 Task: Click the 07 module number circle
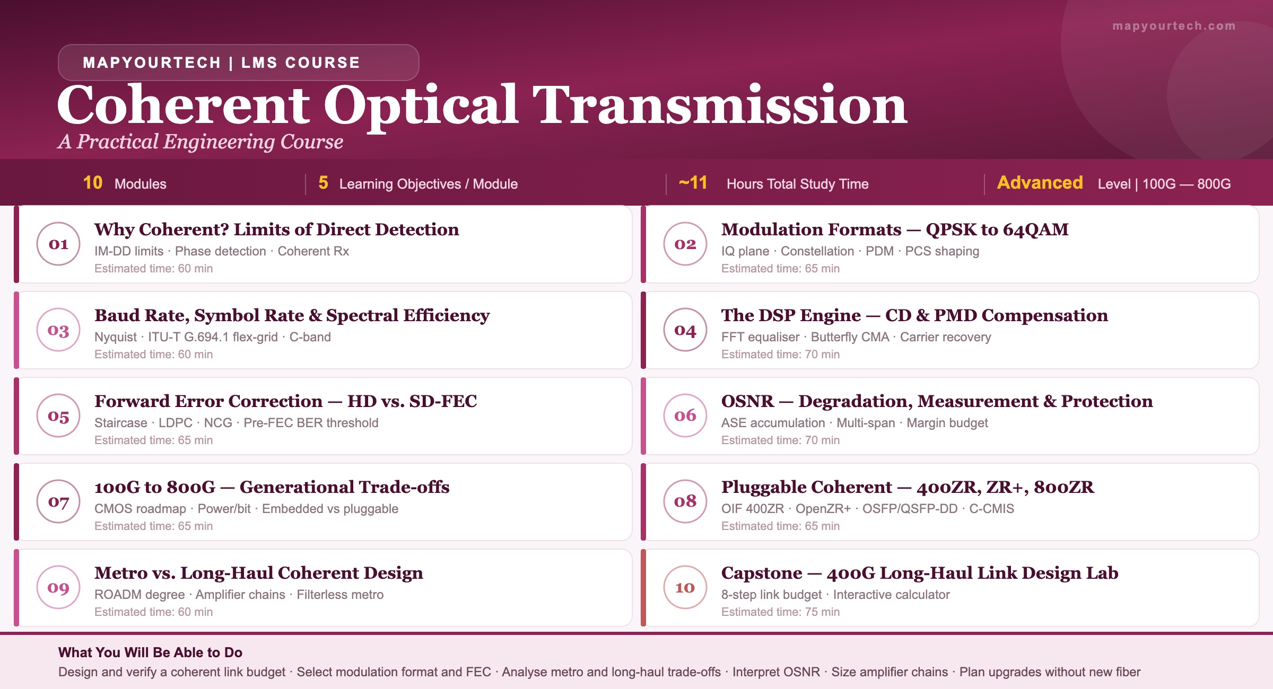58,501
